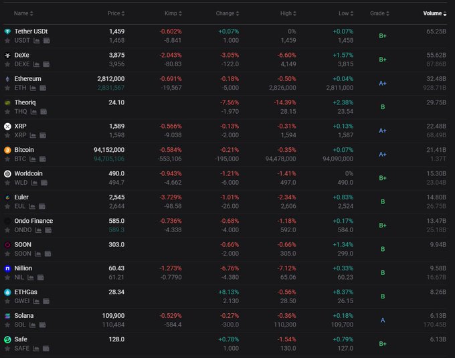Click ETHGas change +8.13%
This screenshot has width=455, height=358.
[x=229, y=292]
